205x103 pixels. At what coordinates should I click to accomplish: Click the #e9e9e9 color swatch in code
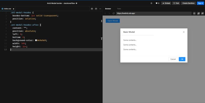click(36, 40)
